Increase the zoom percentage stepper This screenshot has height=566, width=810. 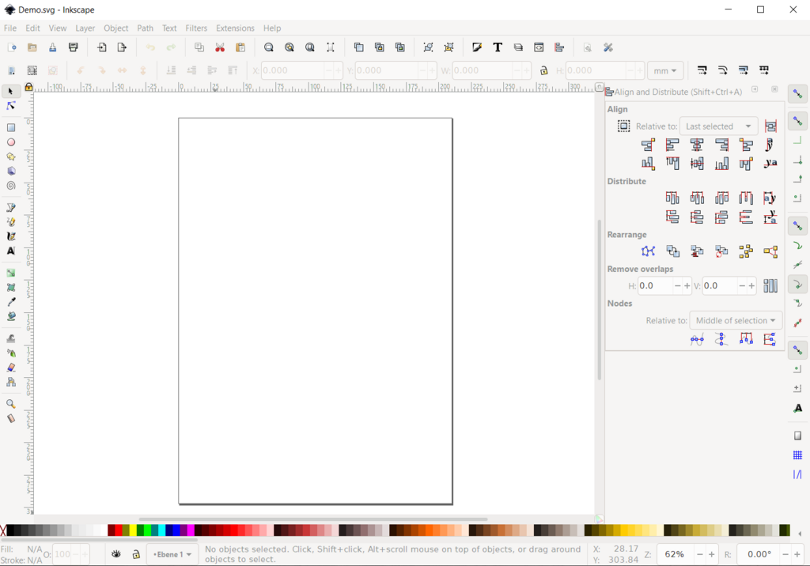point(711,554)
